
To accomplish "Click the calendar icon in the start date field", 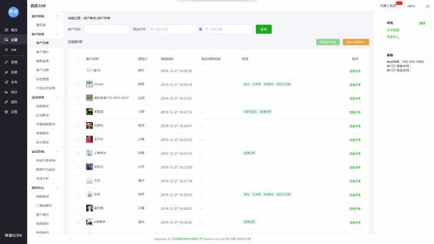I will 152,29.
